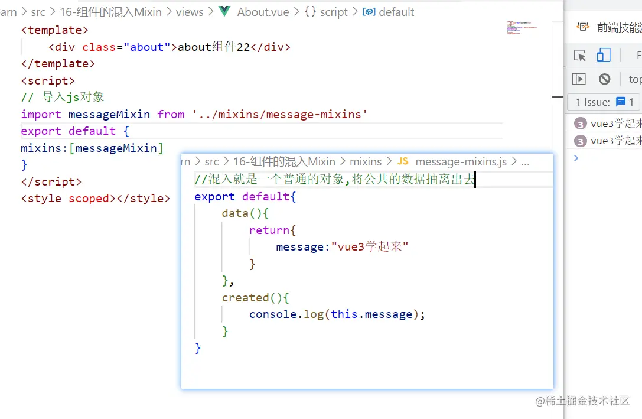This screenshot has width=642, height=419.
Task: Clear console with the ban icon
Action: click(604, 79)
